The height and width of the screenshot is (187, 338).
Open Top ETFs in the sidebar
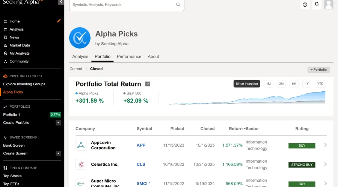click(x=11, y=184)
